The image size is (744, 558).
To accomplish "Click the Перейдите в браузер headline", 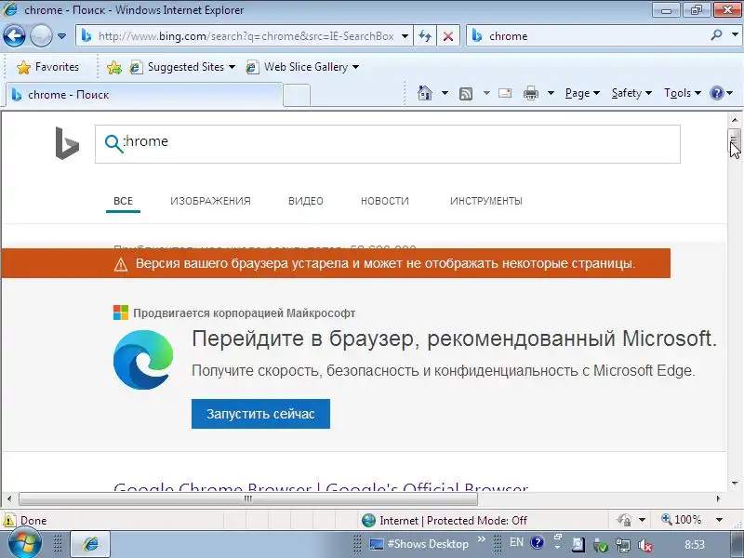I will pos(454,339).
